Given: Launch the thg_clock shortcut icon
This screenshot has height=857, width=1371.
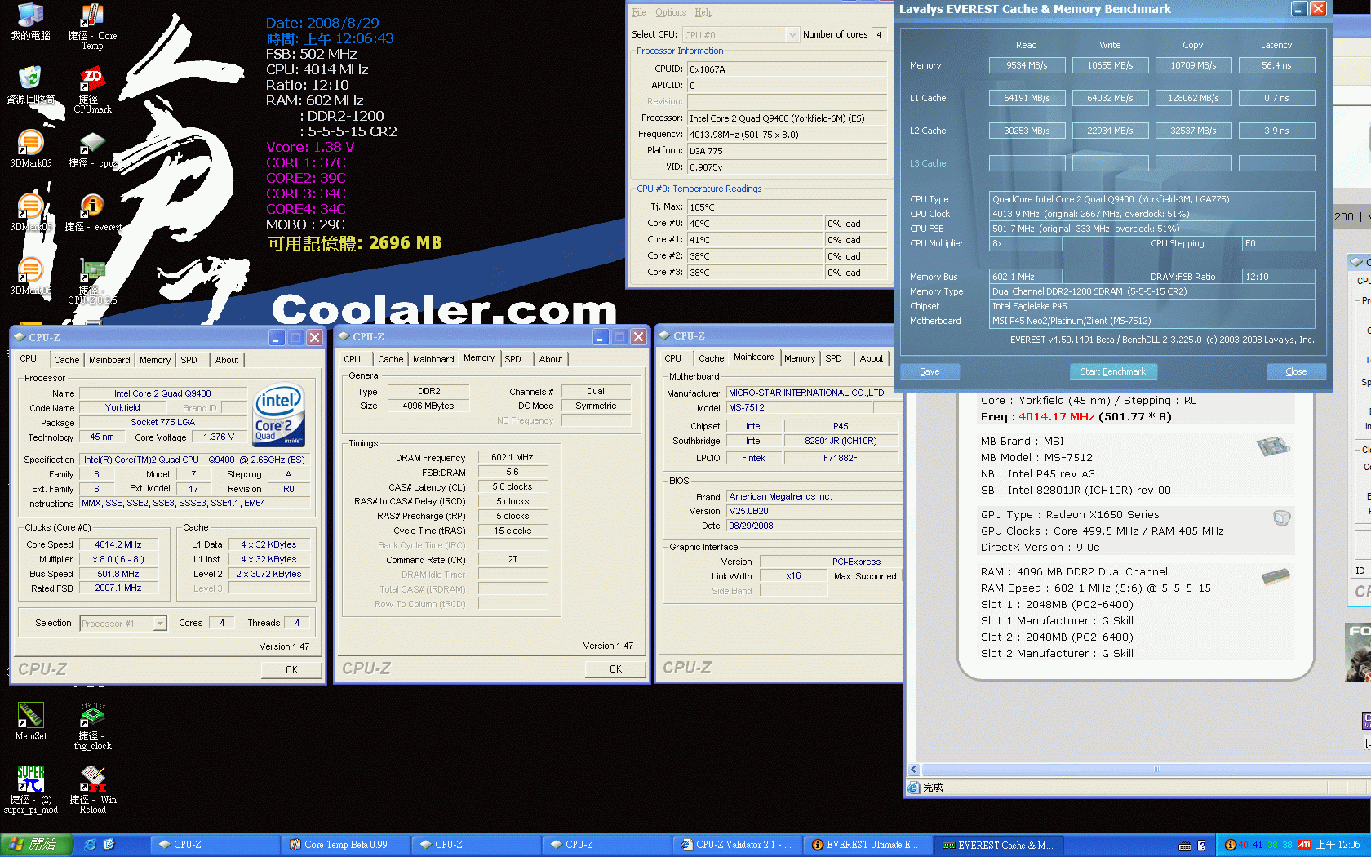Looking at the screenshot, I should point(92,726).
